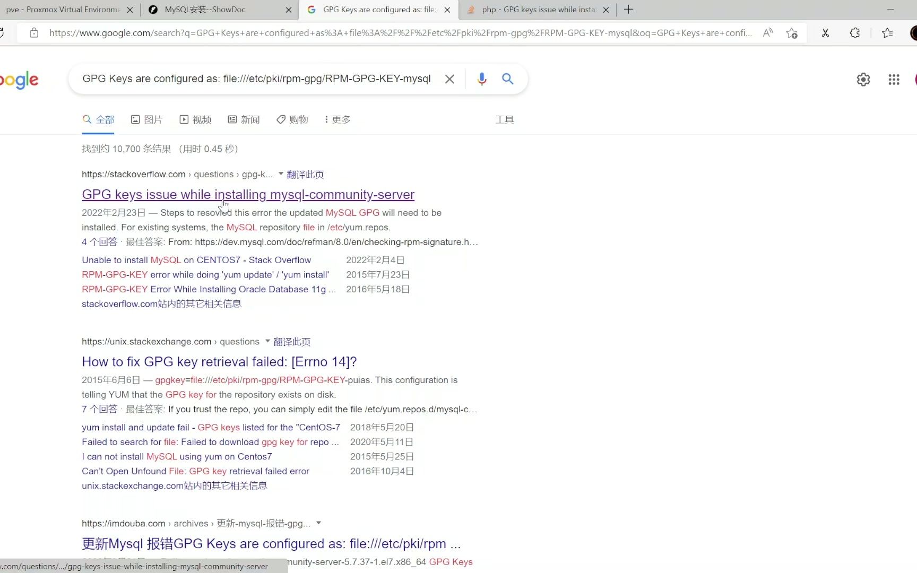Viewport: 917px width, 573px height.
Task: Expand the stackoverflow.com result options arrow
Action: [280, 174]
